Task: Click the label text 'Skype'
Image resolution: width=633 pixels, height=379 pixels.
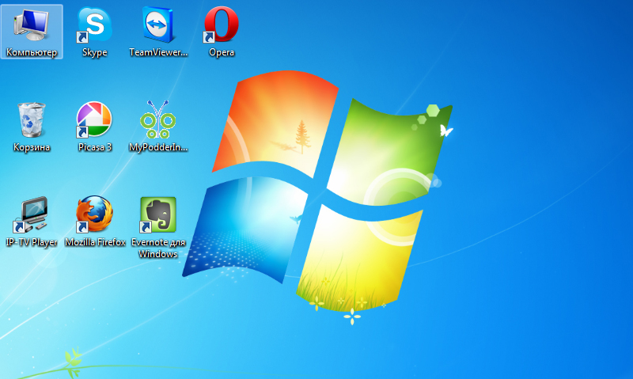Action: pyautogui.click(x=94, y=52)
